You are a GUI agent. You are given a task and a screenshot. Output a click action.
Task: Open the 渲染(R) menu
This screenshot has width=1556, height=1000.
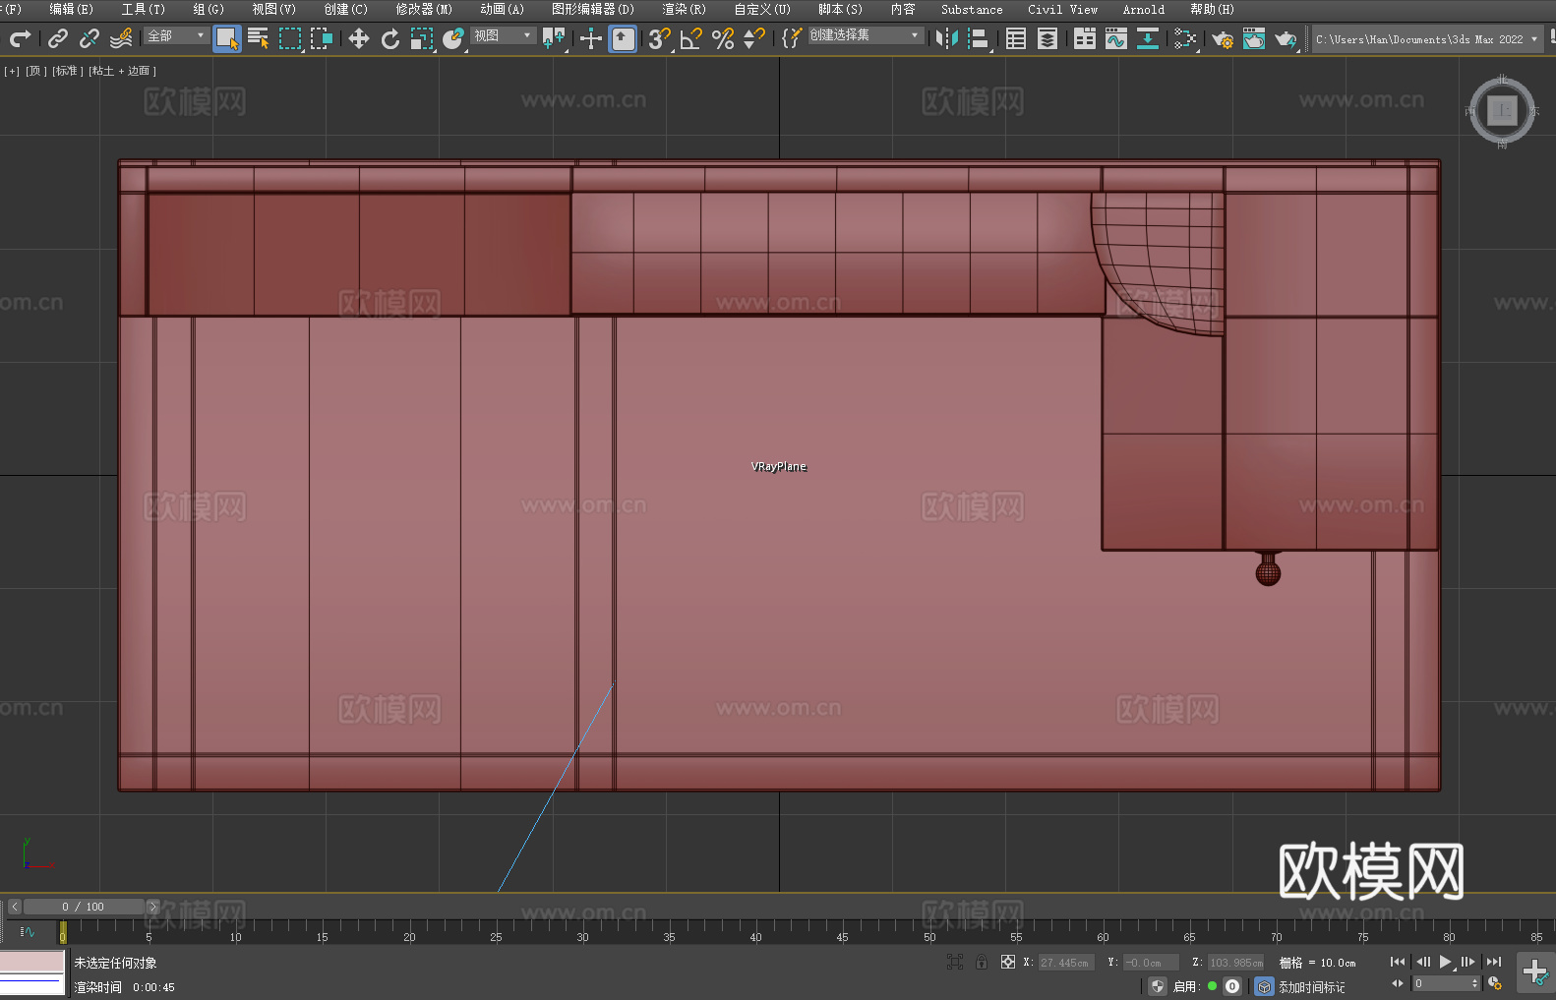coord(684,9)
